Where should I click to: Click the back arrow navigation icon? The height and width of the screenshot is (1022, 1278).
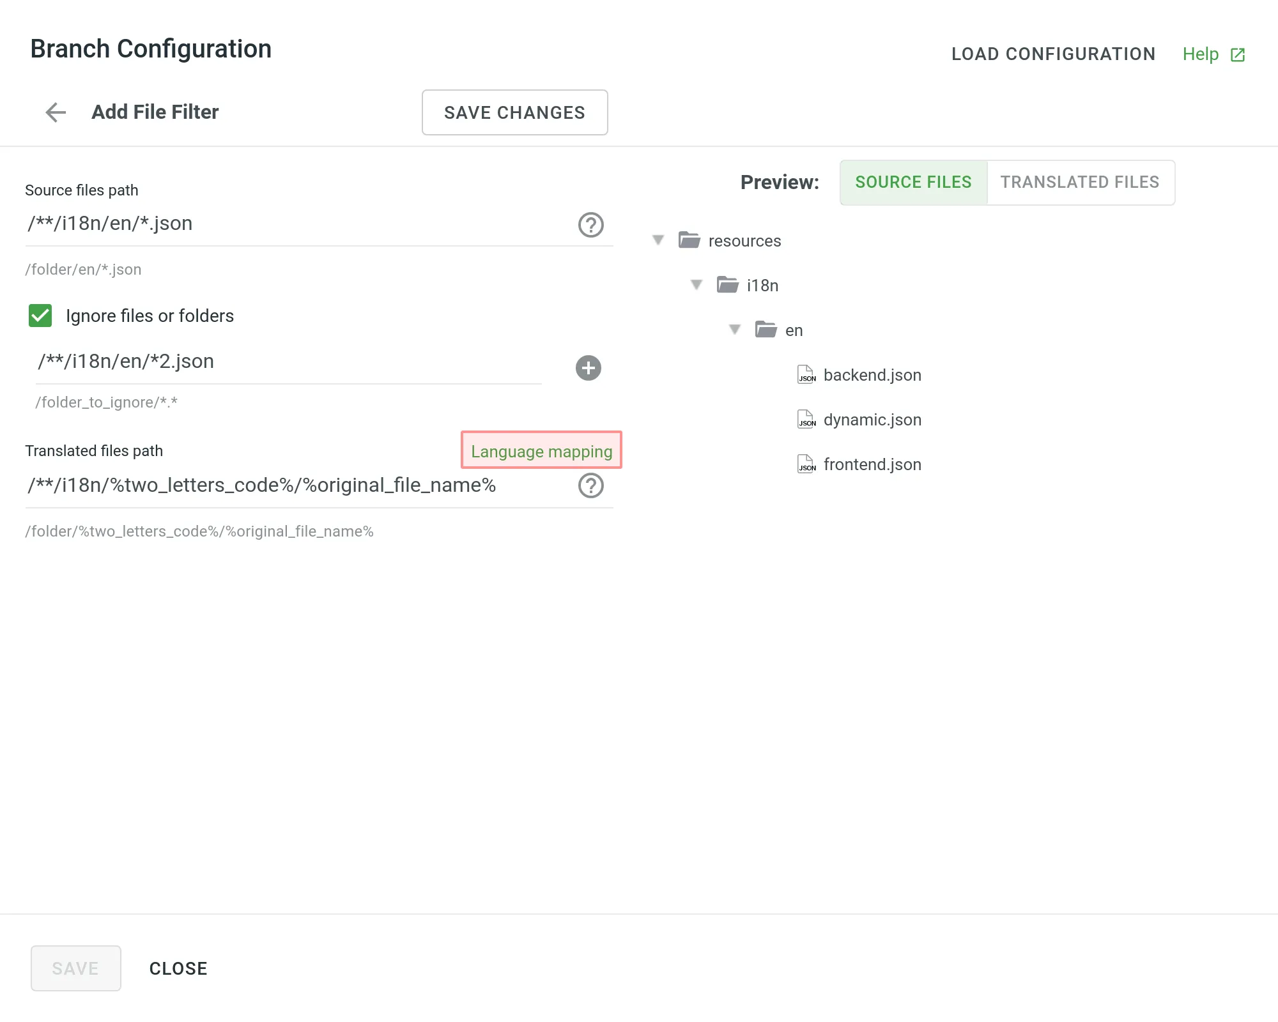point(54,112)
